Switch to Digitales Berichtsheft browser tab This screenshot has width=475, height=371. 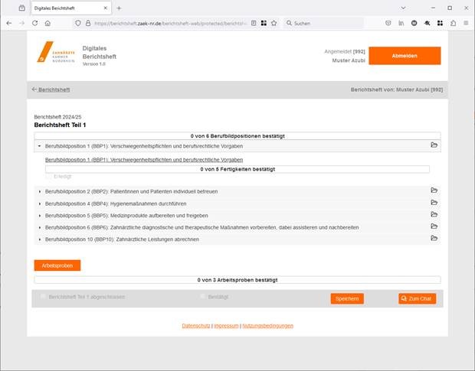(x=71, y=8)
